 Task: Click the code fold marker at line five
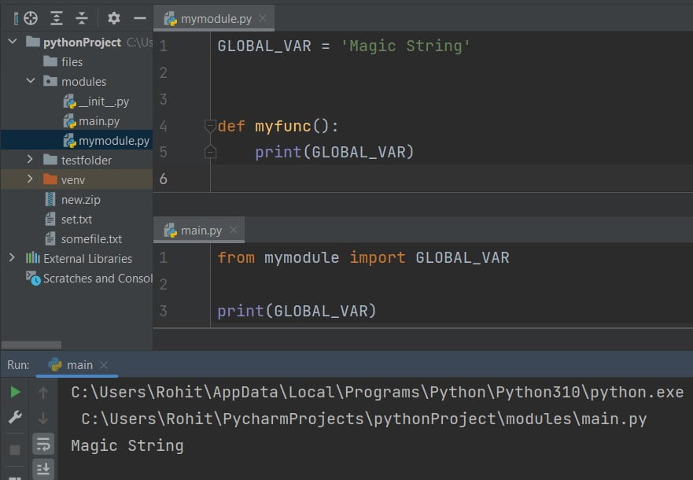(208, 151)
